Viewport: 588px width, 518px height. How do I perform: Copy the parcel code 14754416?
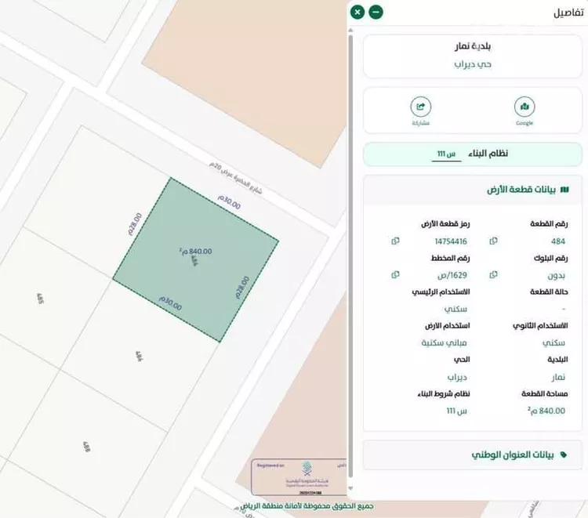pyautogui.click(x=395, y=241)
